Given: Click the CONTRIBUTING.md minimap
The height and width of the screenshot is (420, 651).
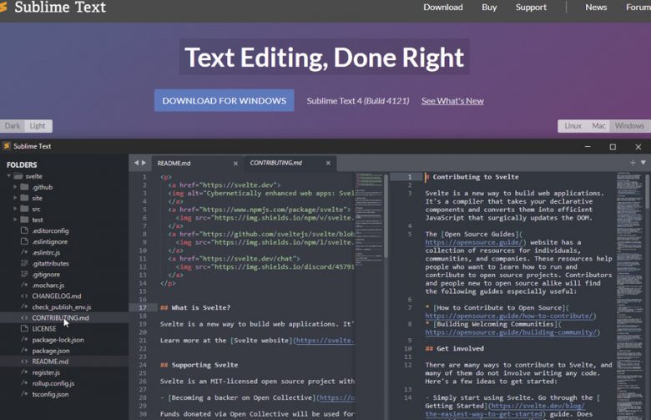Looking at the screenshot, I should tap(629, 295).
